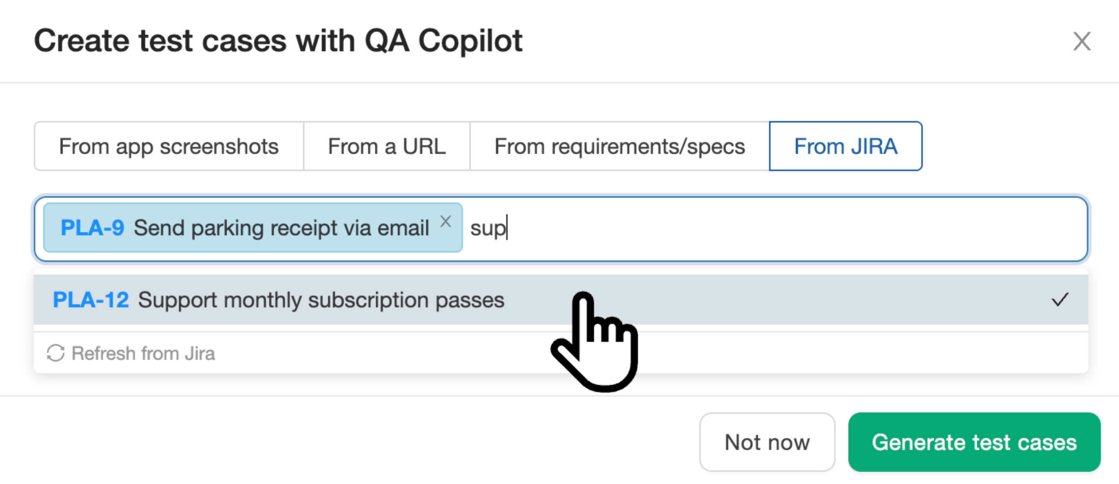Switch to the From JIRA tab
1119x484 pixels.
tap(845, 146)
